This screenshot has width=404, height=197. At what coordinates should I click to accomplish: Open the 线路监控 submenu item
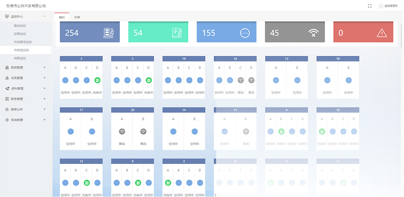pyautogui.click(x=20, y=58)
